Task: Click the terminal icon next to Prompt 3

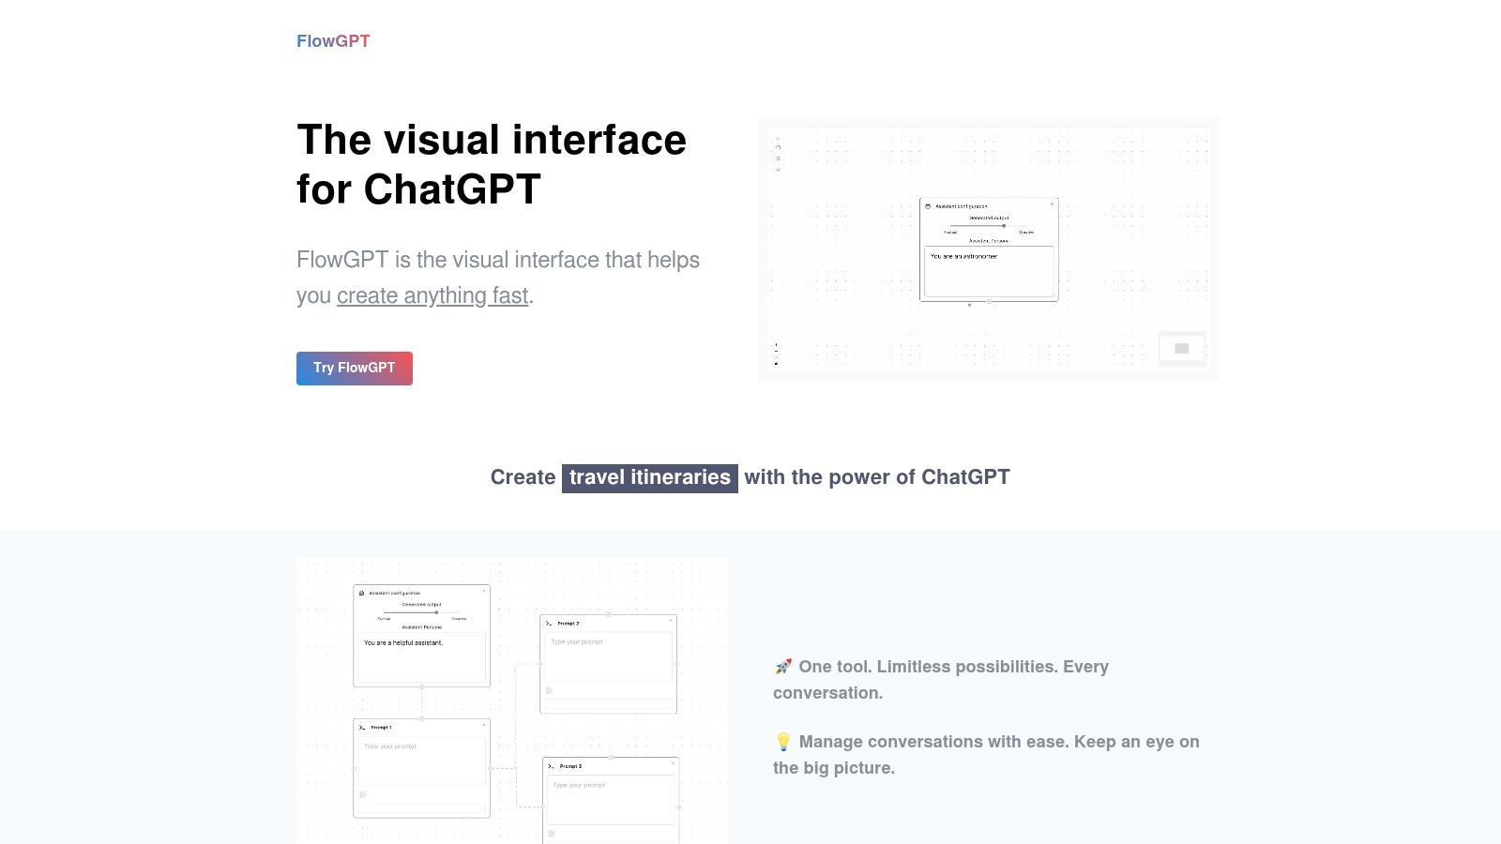Action: point(552,766)
